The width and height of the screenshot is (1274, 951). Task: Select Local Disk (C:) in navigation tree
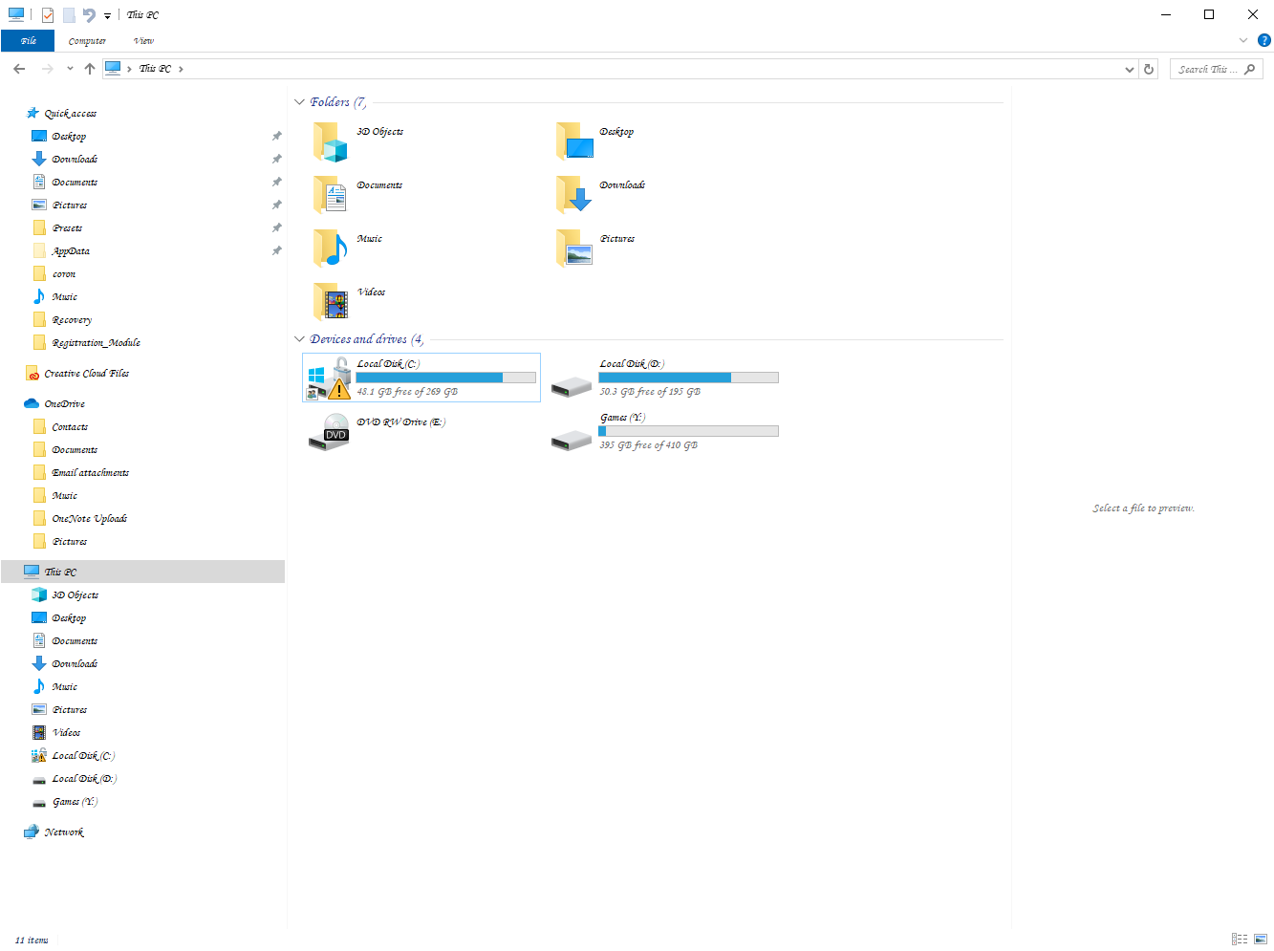pos(83,755)
